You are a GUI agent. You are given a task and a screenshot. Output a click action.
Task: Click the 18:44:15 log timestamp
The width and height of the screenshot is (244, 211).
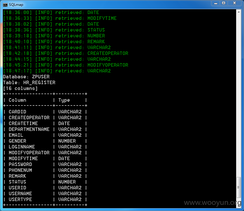(x=17, y=59)
